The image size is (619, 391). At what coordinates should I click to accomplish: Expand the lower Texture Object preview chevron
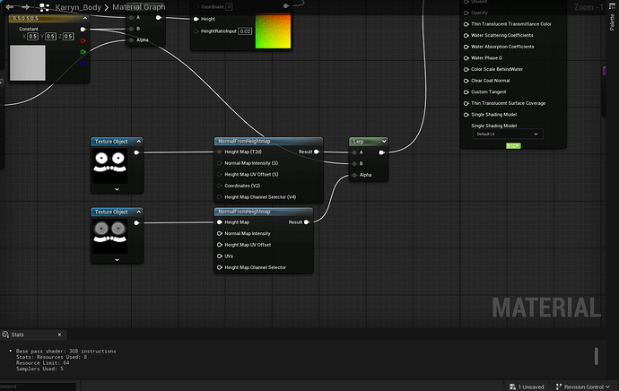(117, 260)
